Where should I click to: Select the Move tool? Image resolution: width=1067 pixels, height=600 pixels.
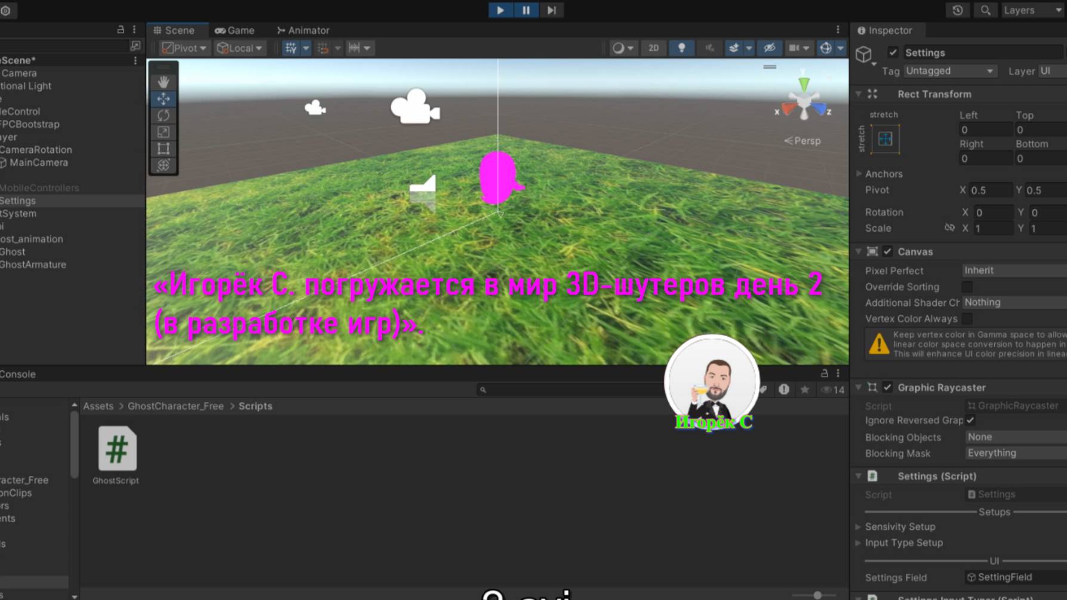pos(163,99)
